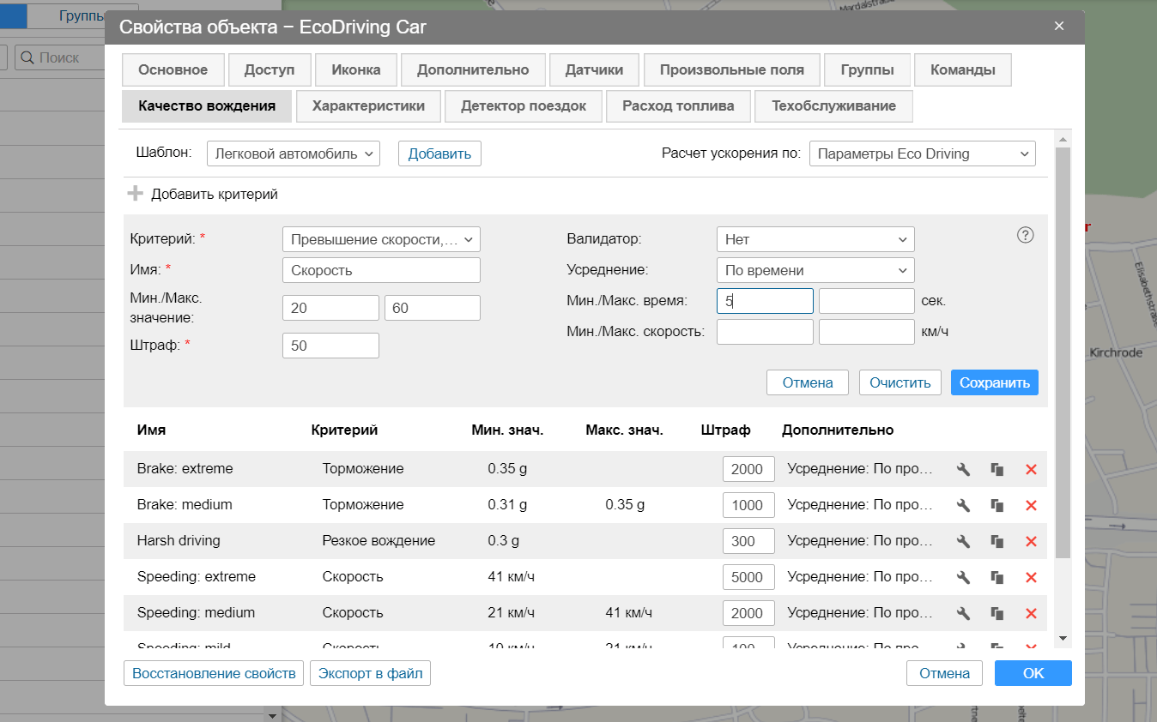Edit the 300 penalty for Harsh driving
Viewport: 1157px width, 722px height.
[748, 541]
